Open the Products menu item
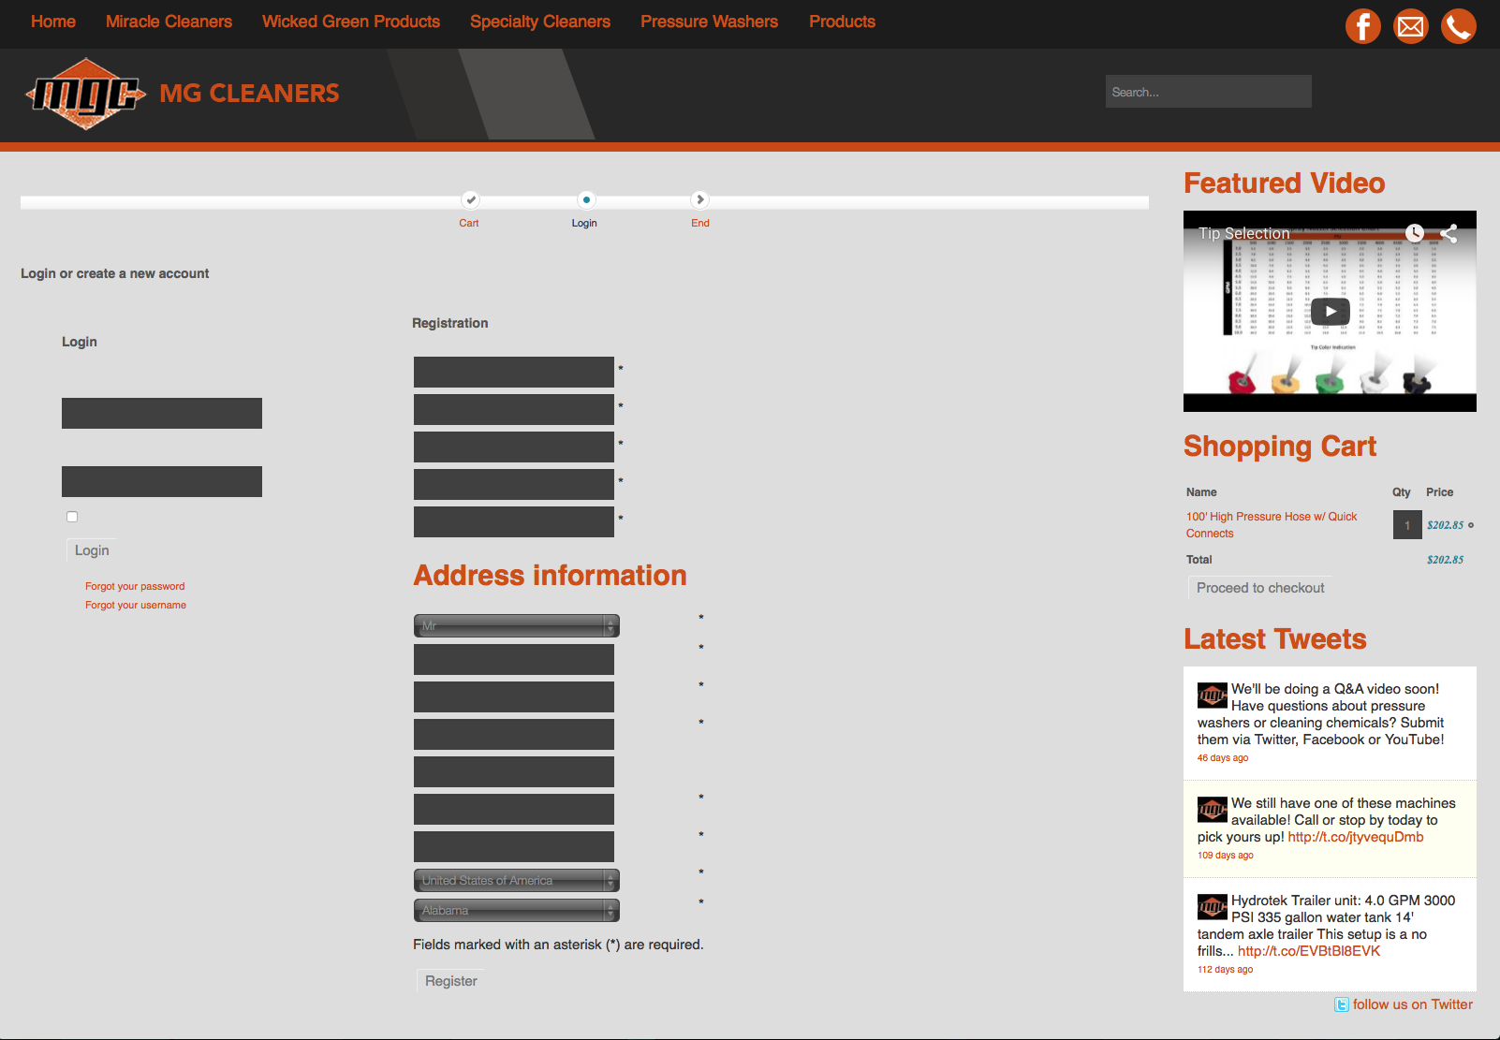The width and height of the screenshot is (1500, 1040). click(x=843, y=22)
